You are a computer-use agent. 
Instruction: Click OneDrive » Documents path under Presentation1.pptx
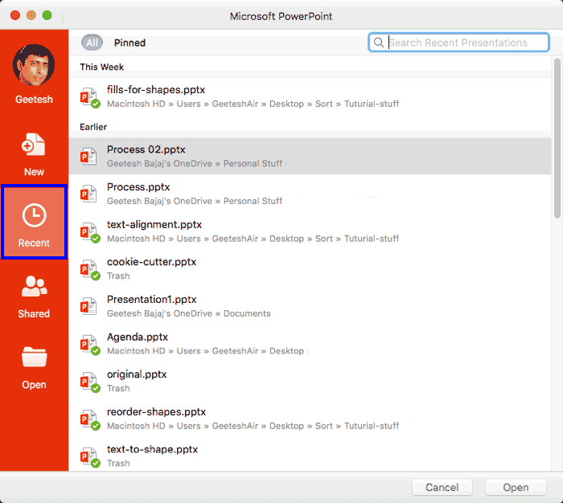(189, 313)
